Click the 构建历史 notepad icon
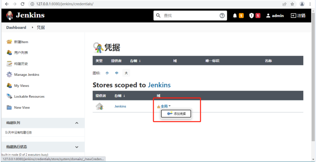The image size is (316, 162). [x=9, y=64]
